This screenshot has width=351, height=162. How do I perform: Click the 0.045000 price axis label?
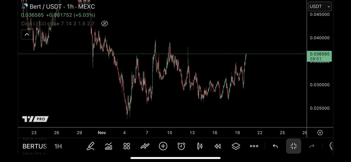point(320,14)
